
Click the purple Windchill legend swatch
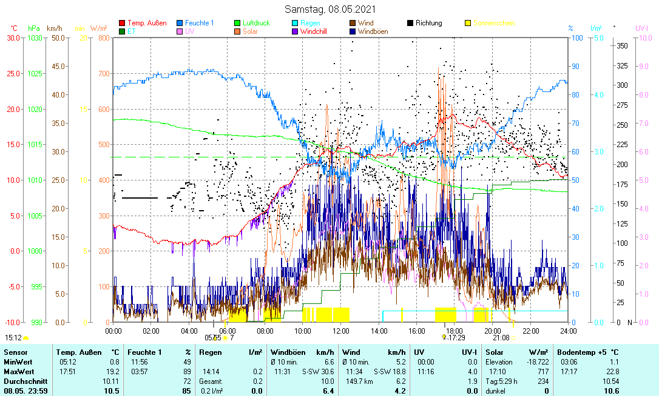pos(295,31)
